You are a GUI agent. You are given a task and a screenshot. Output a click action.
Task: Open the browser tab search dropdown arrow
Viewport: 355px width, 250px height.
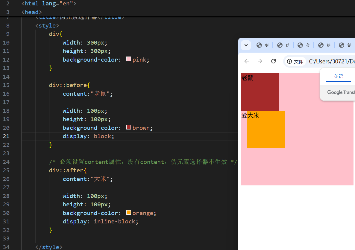coord(246,45)
